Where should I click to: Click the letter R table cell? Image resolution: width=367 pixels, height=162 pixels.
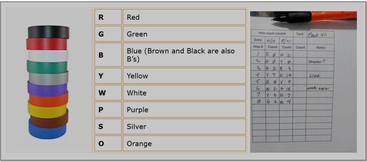[x=108, y=17]
